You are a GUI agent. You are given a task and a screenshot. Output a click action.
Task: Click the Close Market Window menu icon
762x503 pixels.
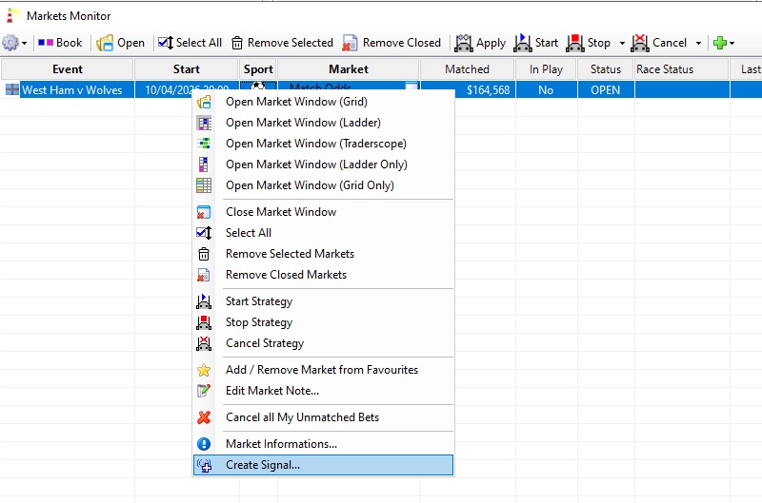[x=204, y=212]
